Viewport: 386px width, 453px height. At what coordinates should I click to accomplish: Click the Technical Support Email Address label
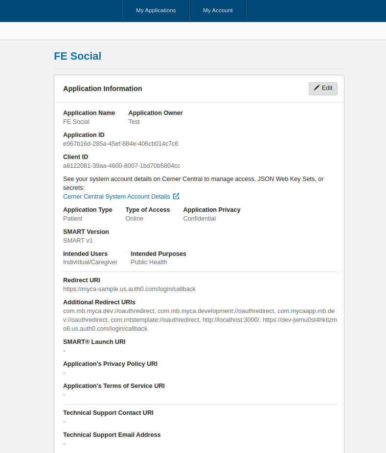coord(112,435)
